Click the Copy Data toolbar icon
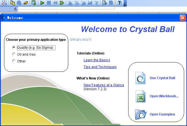This screenshot has width=187, height=126. [x=13, y=3]
